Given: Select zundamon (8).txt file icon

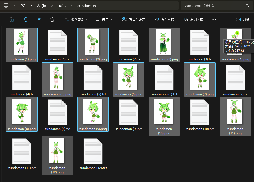Looking at the screenshot, I should (x=57, y=112).
